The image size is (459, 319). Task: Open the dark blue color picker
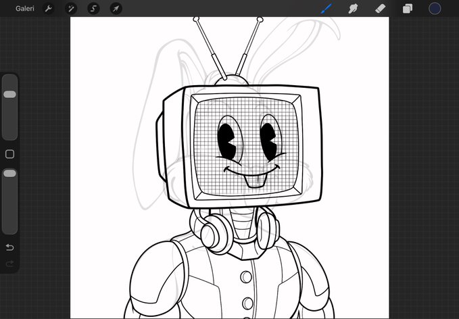[x=435, y=9]
